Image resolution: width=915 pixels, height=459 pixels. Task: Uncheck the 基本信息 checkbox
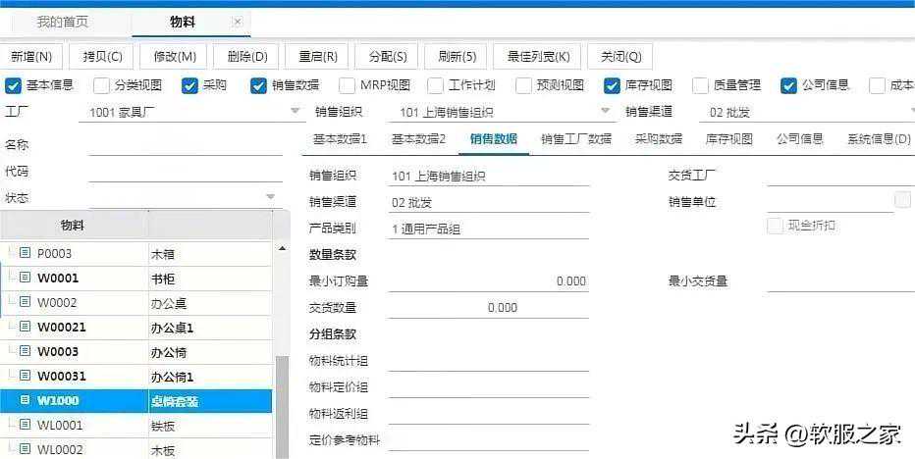coord(13,85)
